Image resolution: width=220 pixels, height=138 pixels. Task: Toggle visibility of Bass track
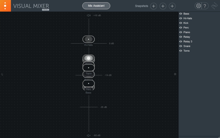pos(181,14)
